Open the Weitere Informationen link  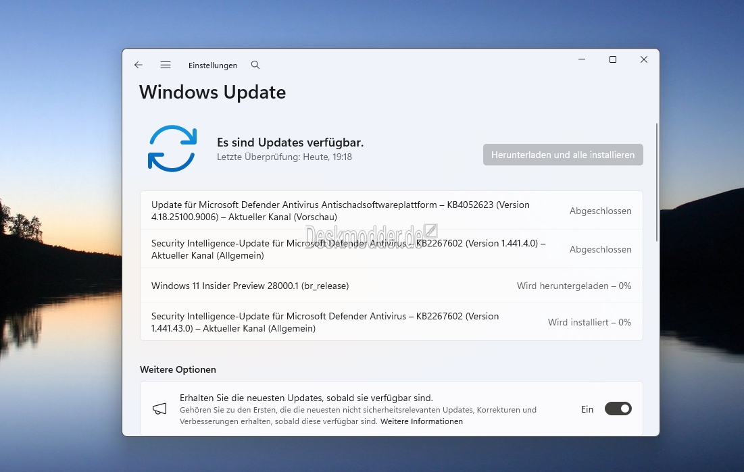(422, 421)
